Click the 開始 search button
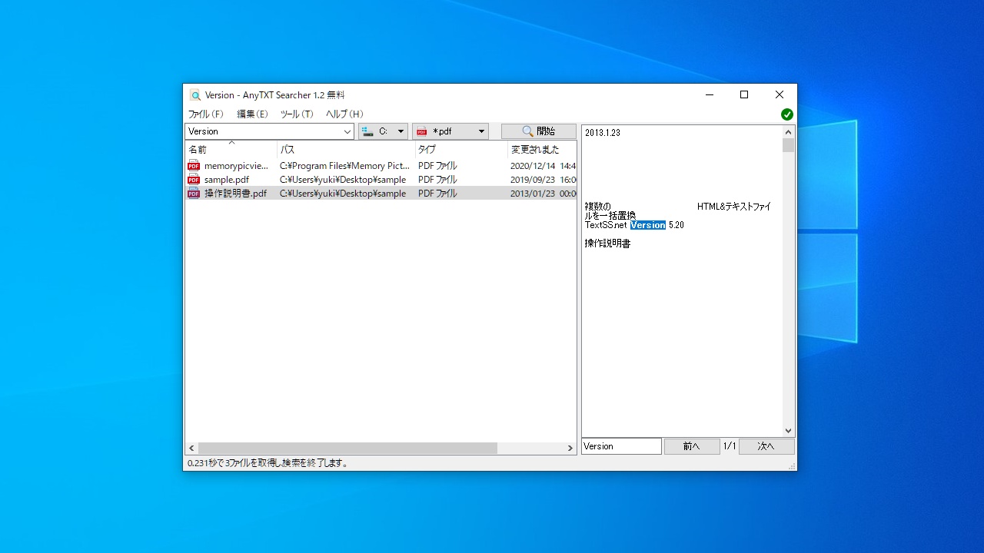 pos(539,131)
